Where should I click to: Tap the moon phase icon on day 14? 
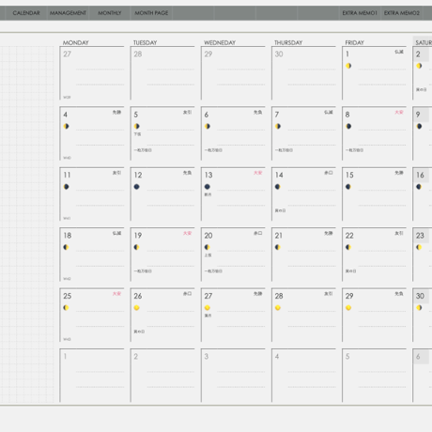tap(278, 187)
